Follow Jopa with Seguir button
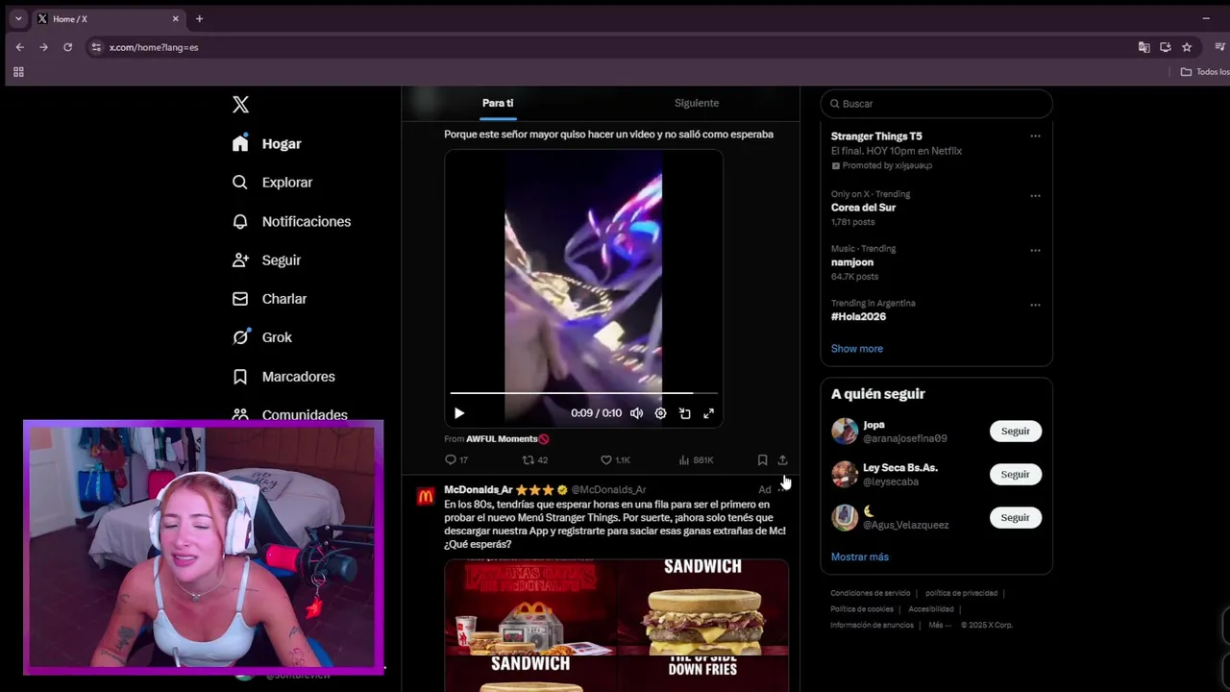This screenshot has width=1230, height=692. [1016, 432]
